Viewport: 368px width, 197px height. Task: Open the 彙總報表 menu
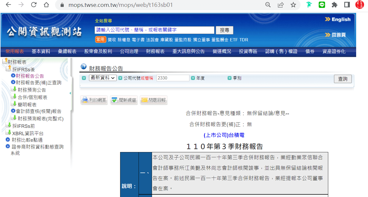point(67,52)
